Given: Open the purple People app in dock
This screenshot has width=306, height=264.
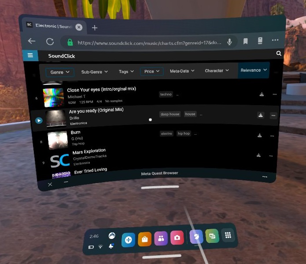Looking at the screenshot, I should [161, 238].
